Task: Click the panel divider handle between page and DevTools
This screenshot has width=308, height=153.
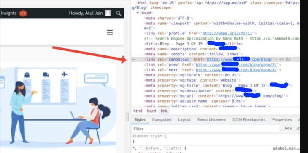Action: coord(127,117)
